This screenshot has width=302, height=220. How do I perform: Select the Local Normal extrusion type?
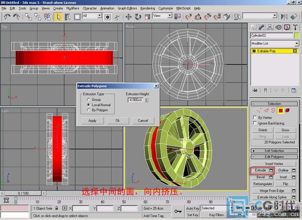click(x=88, y=105)
